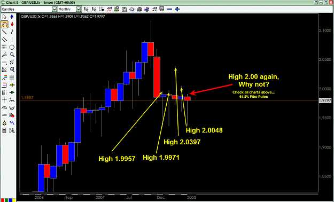Click the red indicator line toolbar icon
334x202 pixels.
(109, 9)
